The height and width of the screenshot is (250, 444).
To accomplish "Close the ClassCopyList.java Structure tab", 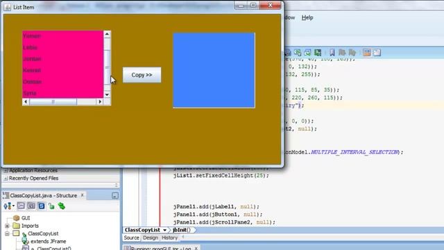I will coord(82,195).
